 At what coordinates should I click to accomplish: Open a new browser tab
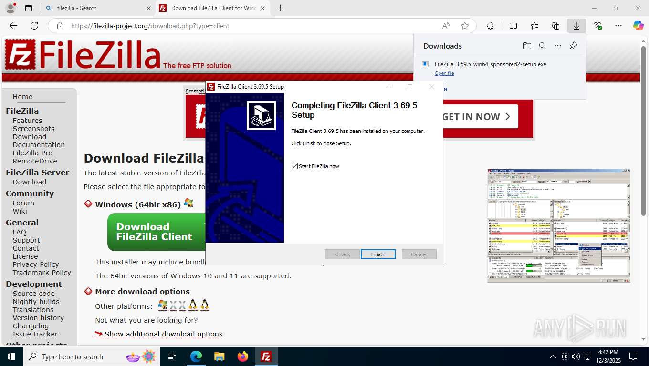280,8
